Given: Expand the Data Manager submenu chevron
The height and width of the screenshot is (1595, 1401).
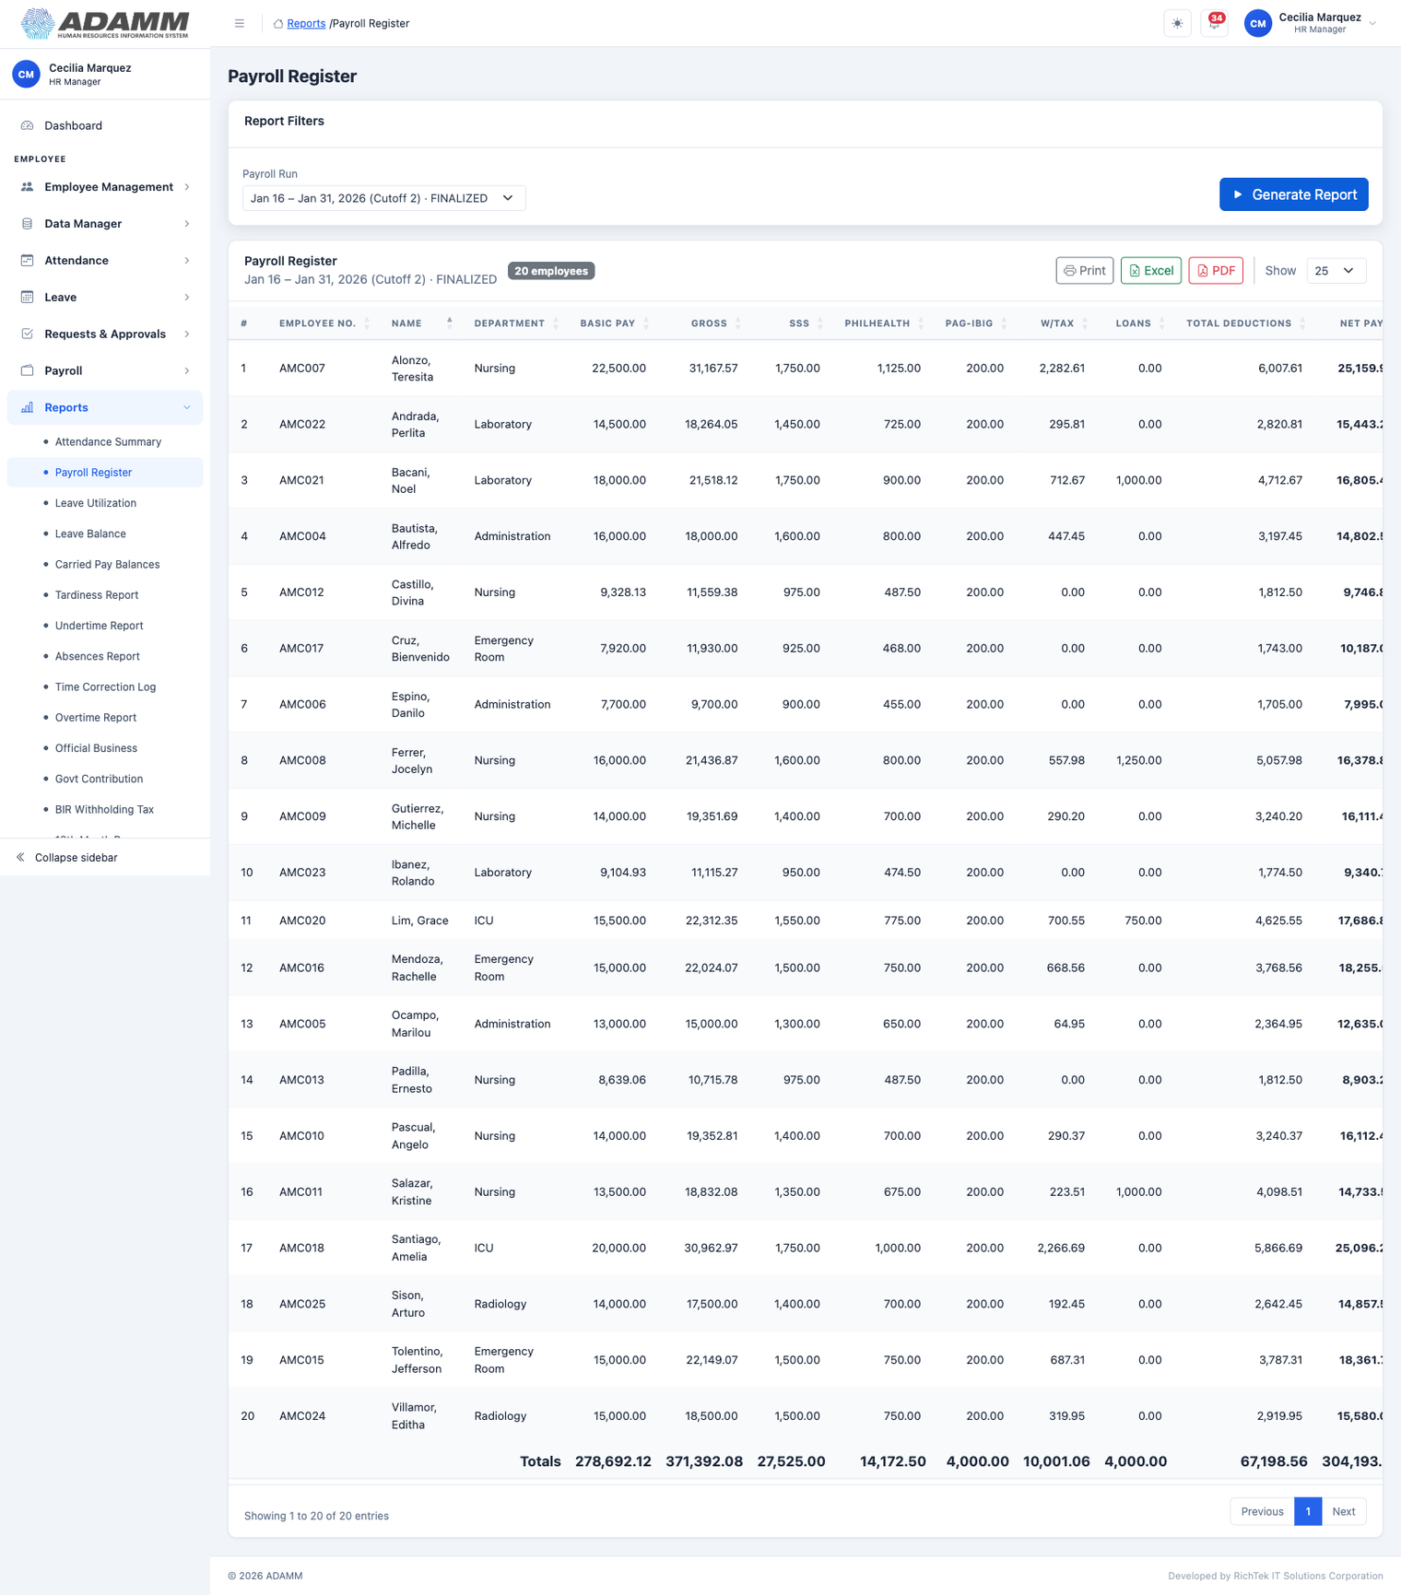Looking at the screenshot, I should click(x=187, y=224).
